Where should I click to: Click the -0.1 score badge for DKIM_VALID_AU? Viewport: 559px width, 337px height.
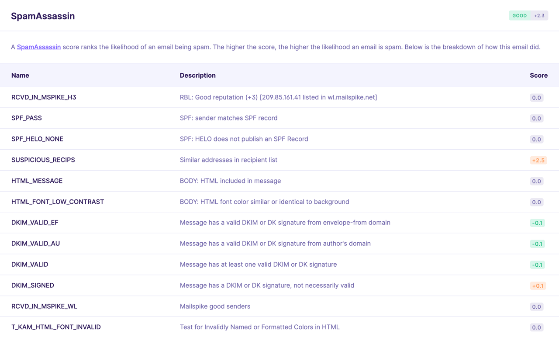(x=537, y=244)
